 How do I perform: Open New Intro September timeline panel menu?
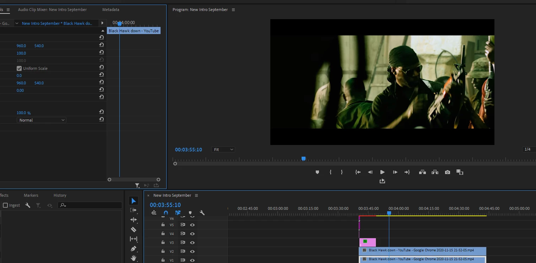tap(196, 195)
